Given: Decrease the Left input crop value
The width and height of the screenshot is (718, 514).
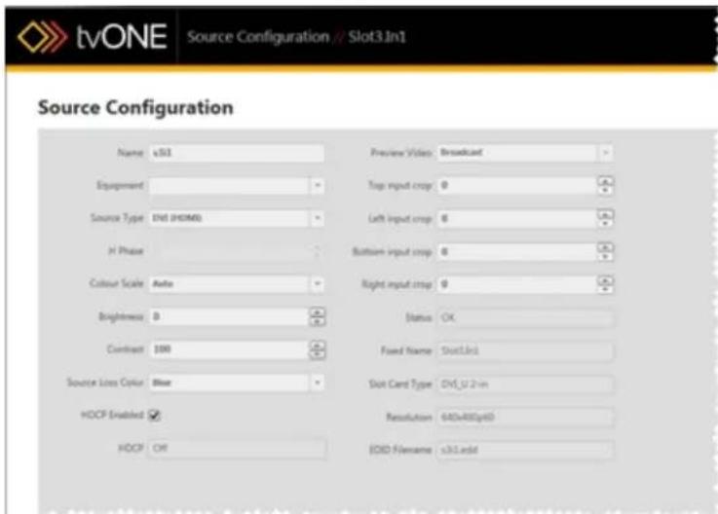Looking at the screenshot, I should pyautogui.click(x=605, y=223).
